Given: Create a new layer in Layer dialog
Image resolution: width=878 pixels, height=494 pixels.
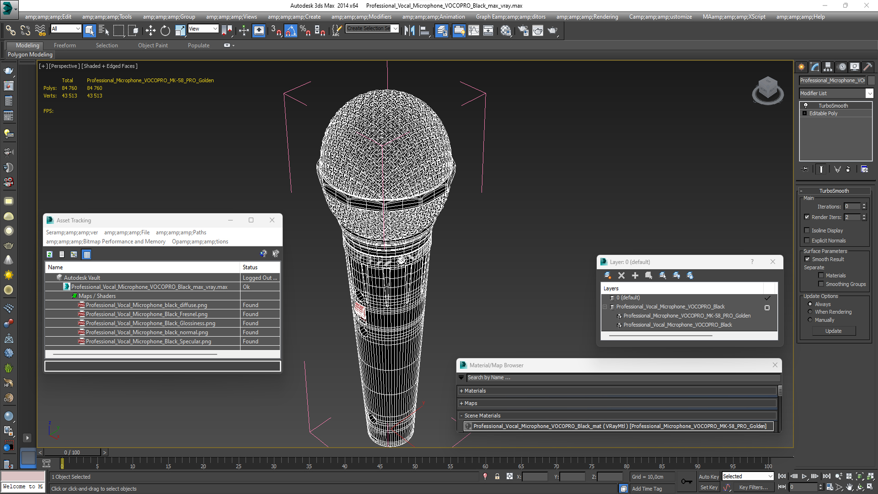Looking at the screenshot, I should point(607,275).
